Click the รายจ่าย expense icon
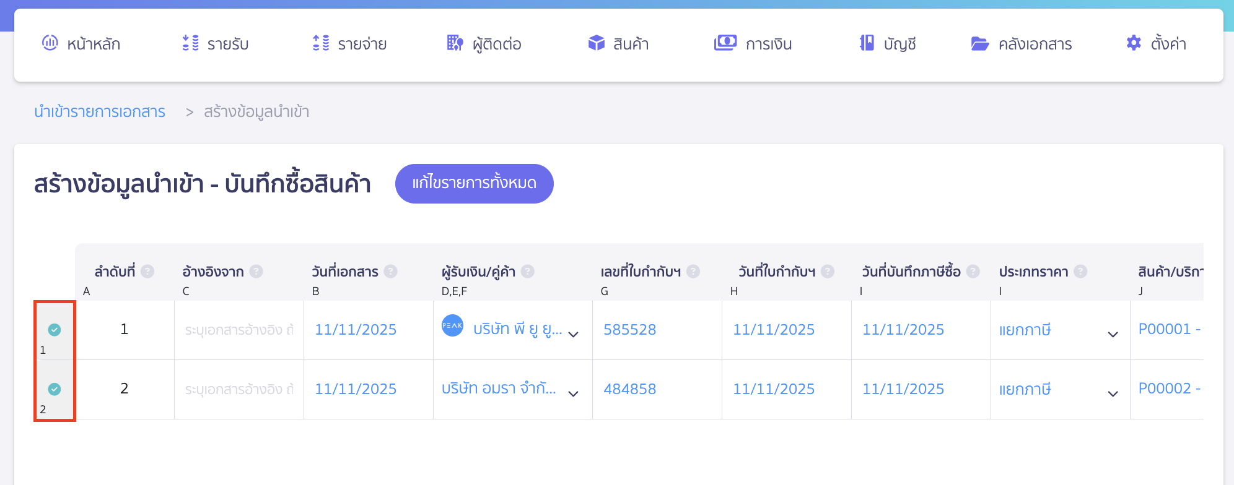1234x485 pixels. 321,43
